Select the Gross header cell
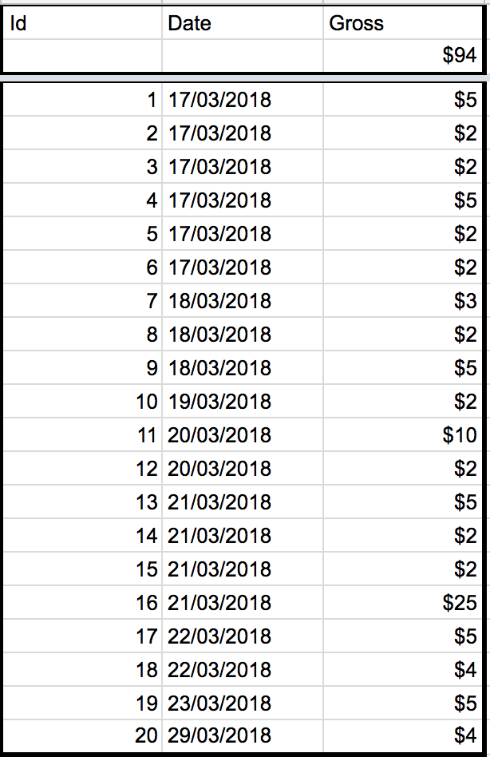Screen dimensions: 490x757 402,23
